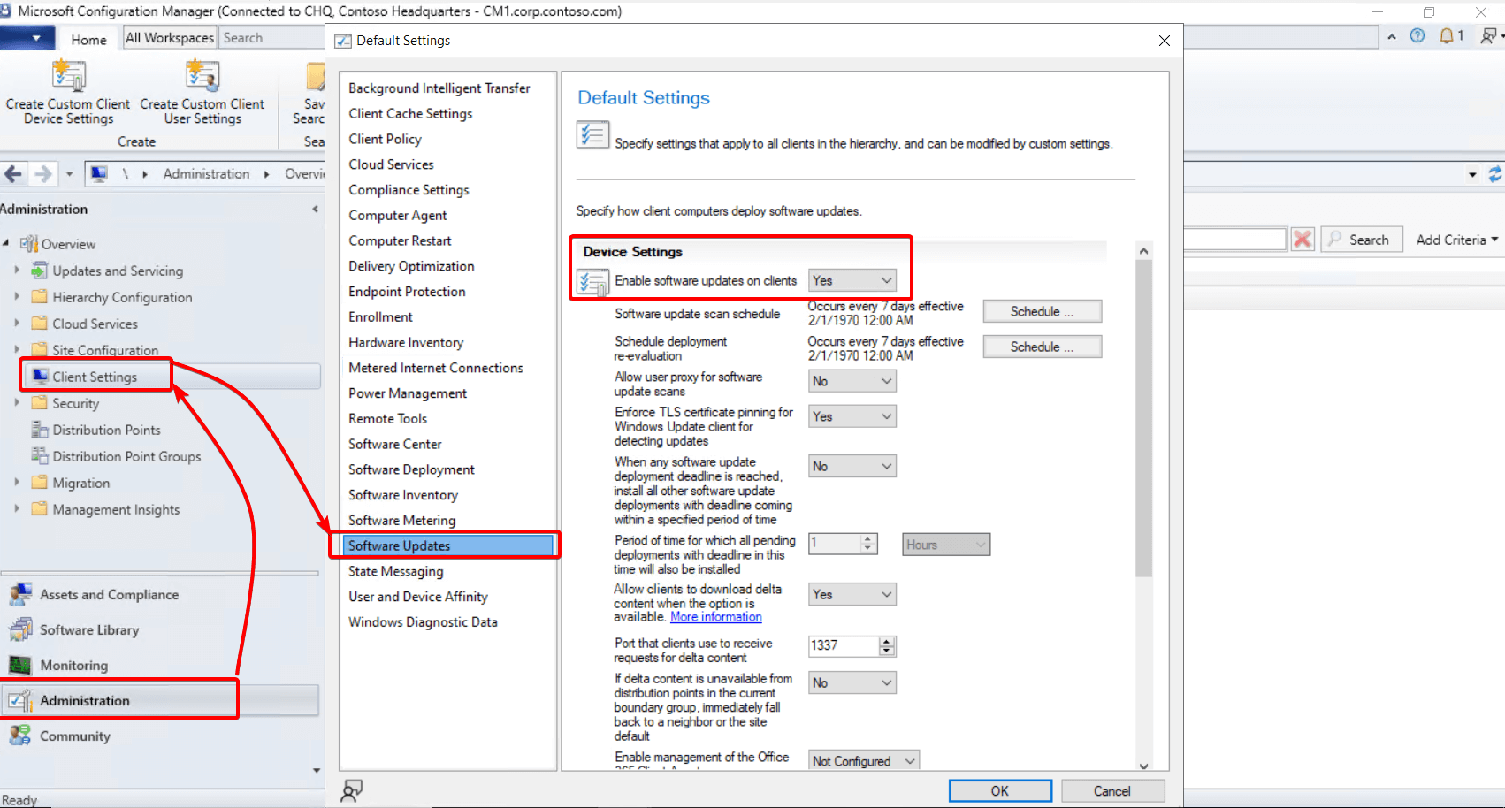This screenshot has width=1505, height=808.
Task: Increase delta content port stepper up arrow
Action: (x=887, y=641)
